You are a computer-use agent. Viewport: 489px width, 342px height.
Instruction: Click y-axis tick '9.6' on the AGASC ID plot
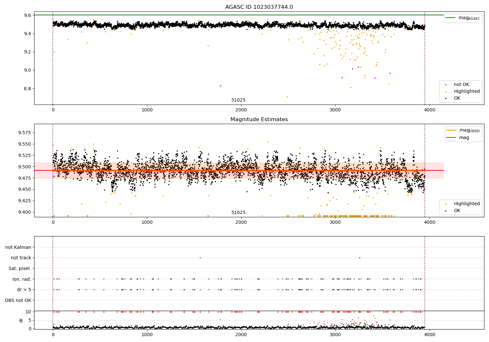27,15
